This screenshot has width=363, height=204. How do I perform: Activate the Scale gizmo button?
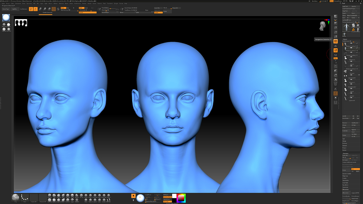click(x=44, y=9)
